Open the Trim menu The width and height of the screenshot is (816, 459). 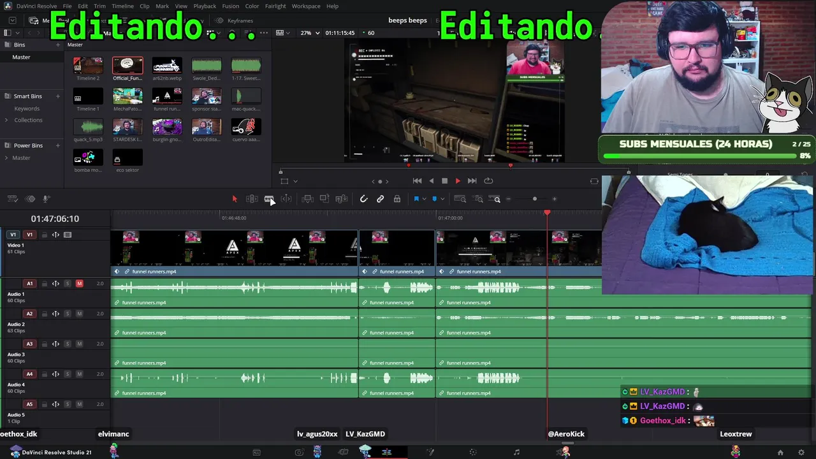tap(100, 6)
